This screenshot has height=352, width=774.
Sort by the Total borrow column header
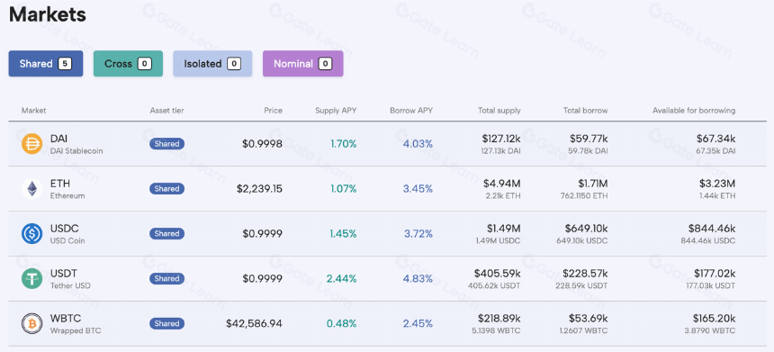coord(585,111)
